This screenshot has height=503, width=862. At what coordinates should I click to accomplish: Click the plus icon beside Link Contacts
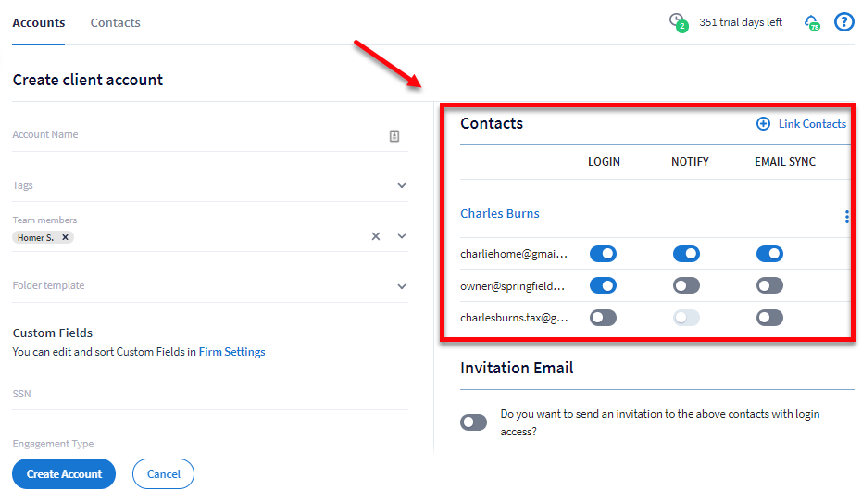[763, 124]
